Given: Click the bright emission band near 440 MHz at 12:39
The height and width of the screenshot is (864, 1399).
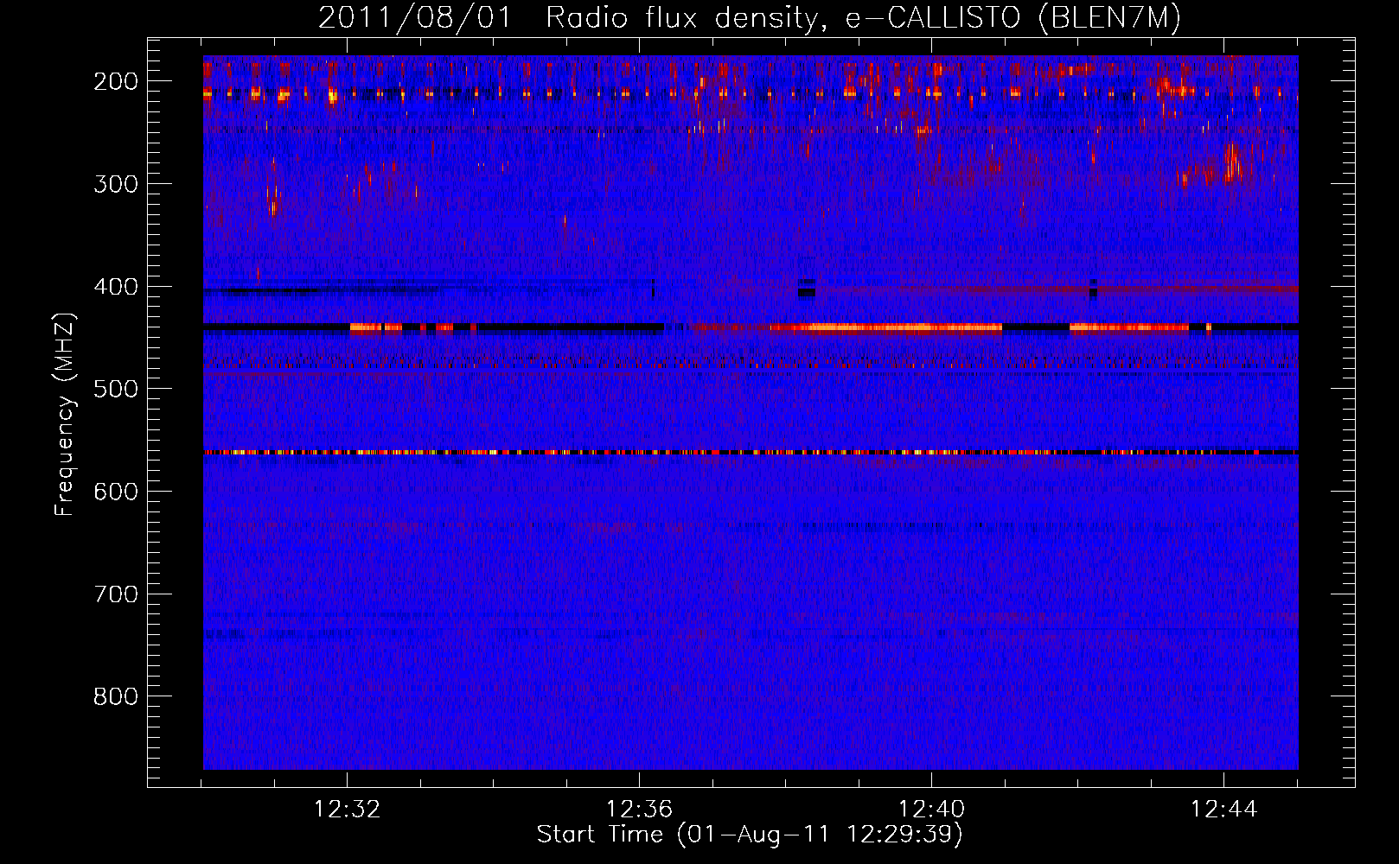Looking at the screenshot, I should click(x=886, y=327).
